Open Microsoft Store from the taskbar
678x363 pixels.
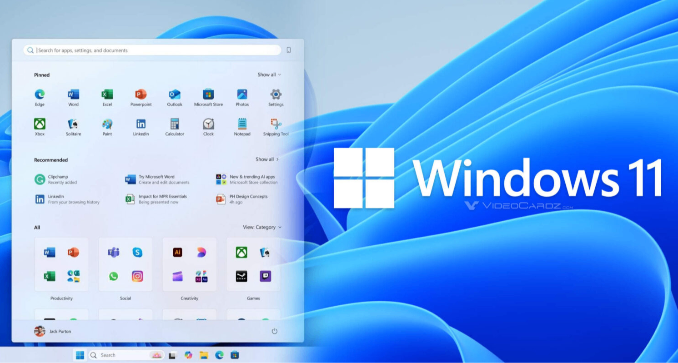[235, 355]
